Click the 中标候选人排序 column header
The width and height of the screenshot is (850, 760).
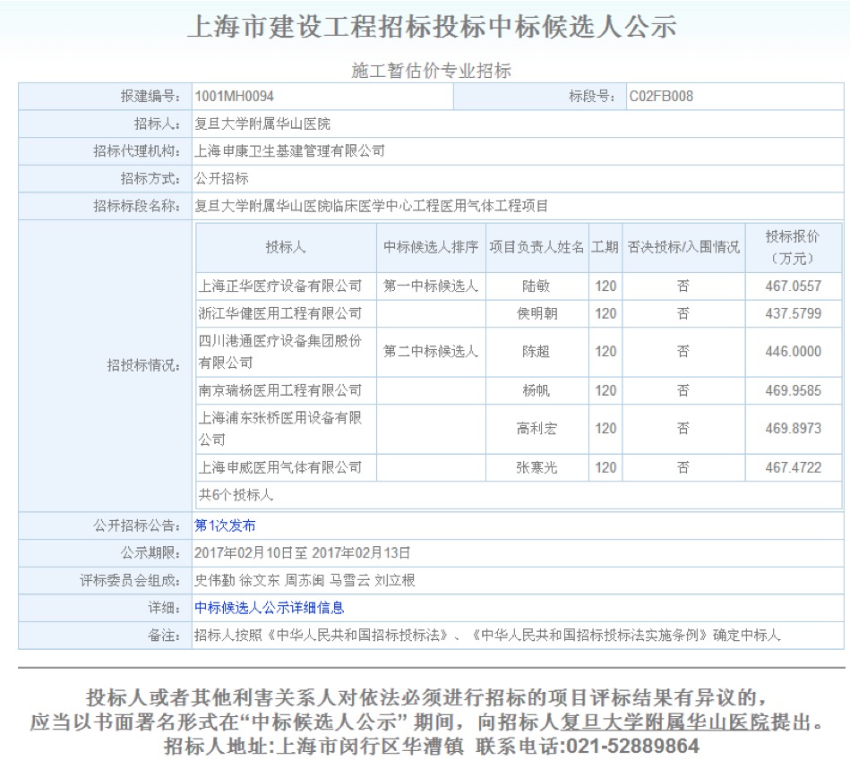(x=430, y=247)
